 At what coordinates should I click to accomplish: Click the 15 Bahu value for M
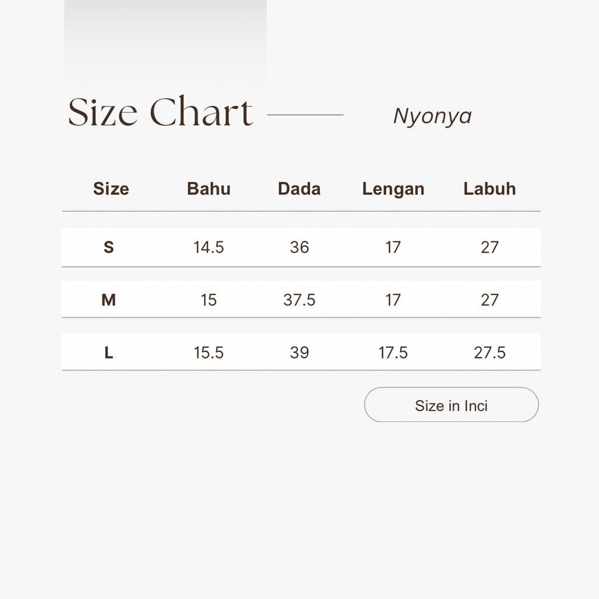coord(209,300)
